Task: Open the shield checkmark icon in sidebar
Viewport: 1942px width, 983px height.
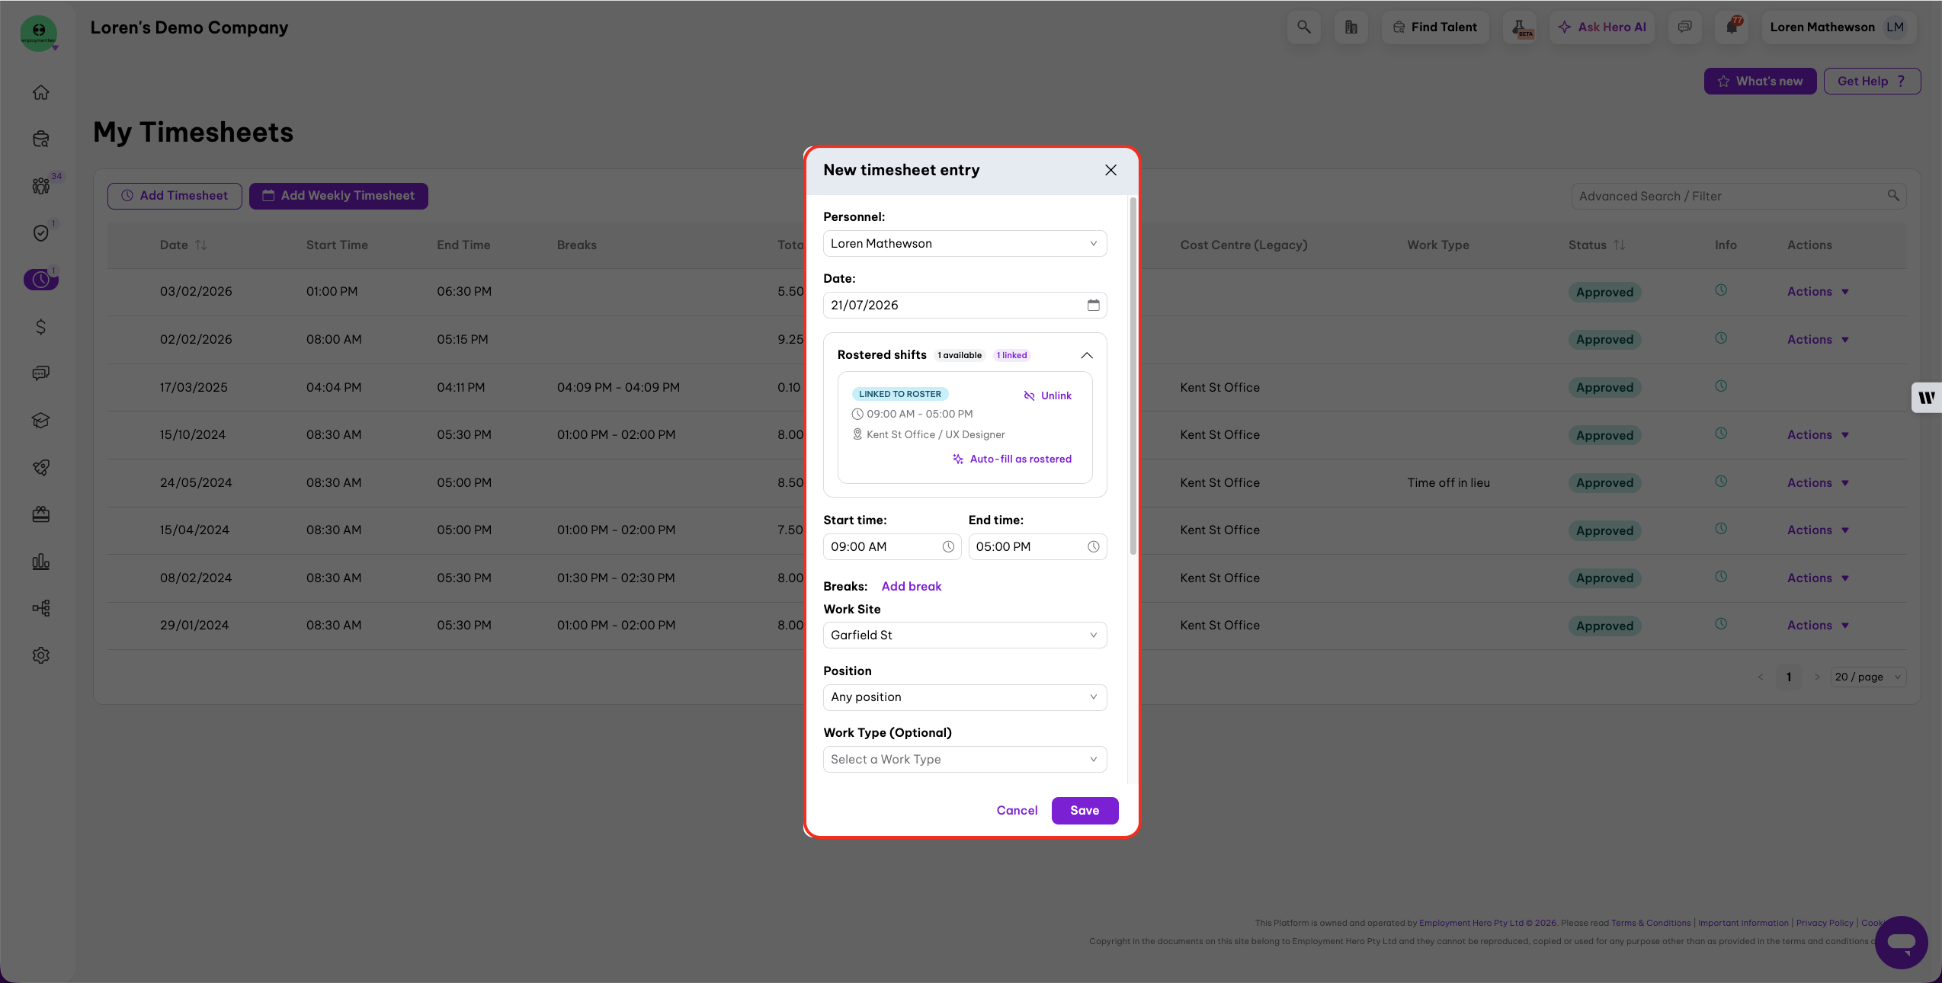Action: [41, 233]
